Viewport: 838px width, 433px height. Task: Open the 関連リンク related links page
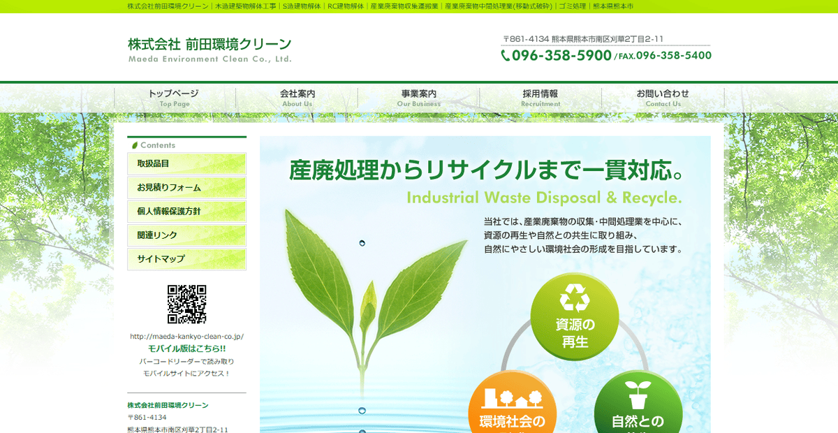(x=186, y=235)
